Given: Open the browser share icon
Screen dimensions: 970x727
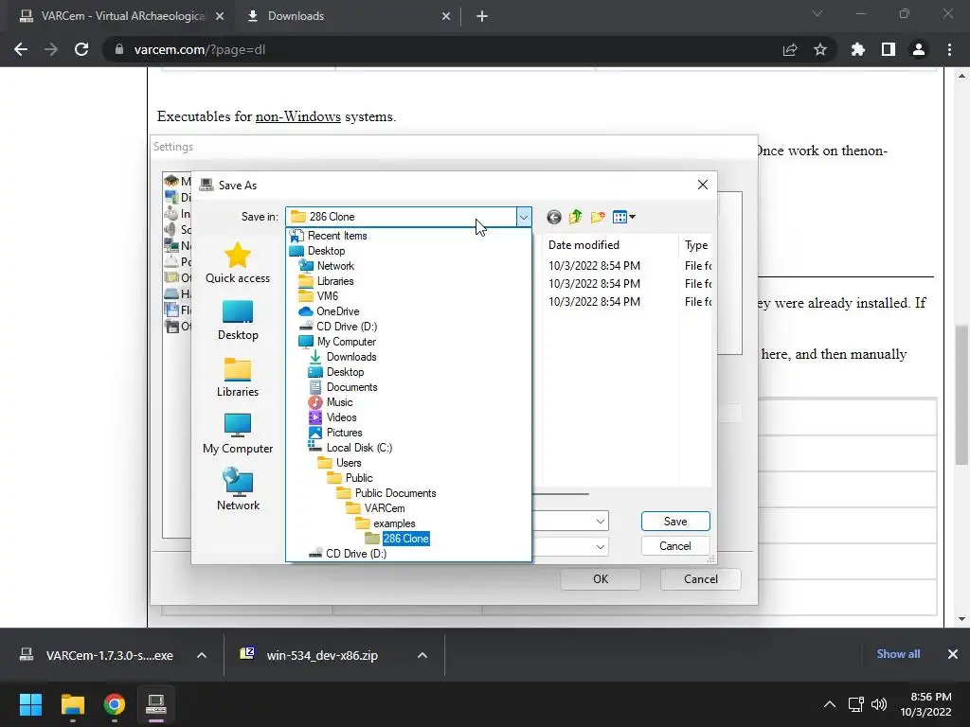Looking at the screenshot, I should pos(790,49).
